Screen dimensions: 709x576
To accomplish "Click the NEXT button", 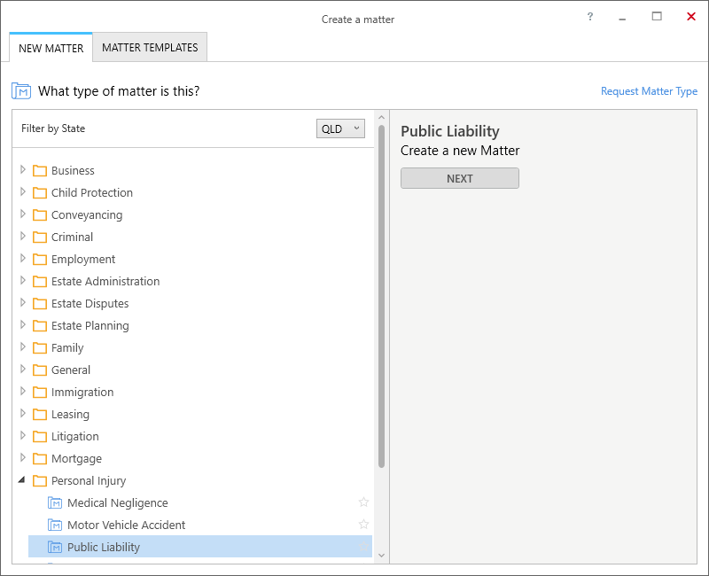I will pyautogui.click(x=460, y=179).
